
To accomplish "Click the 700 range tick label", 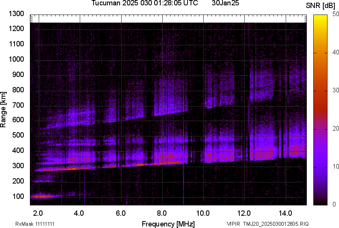I will pos(18,105).
